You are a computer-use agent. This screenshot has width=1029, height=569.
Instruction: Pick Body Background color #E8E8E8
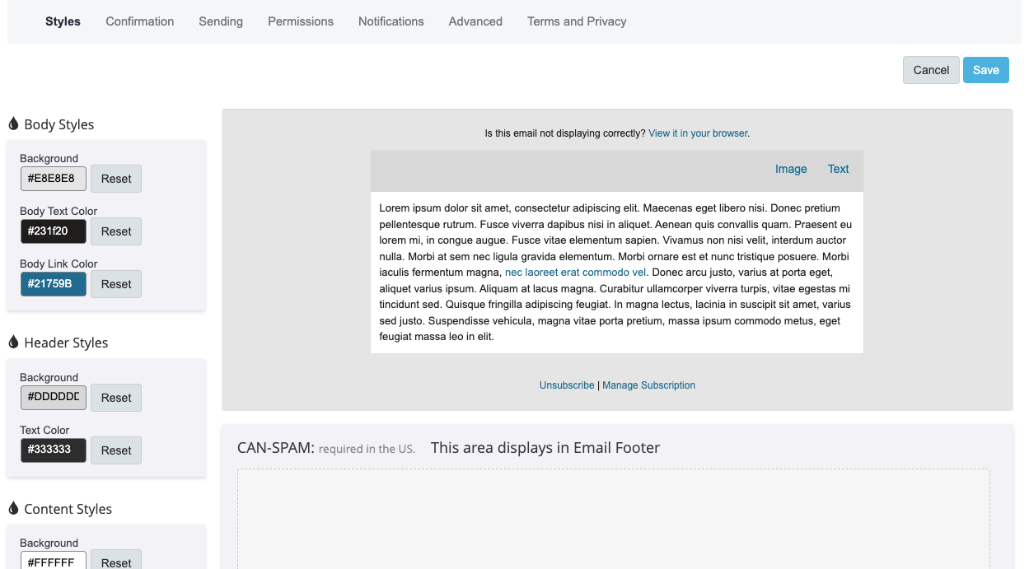(x=54, y=179)
